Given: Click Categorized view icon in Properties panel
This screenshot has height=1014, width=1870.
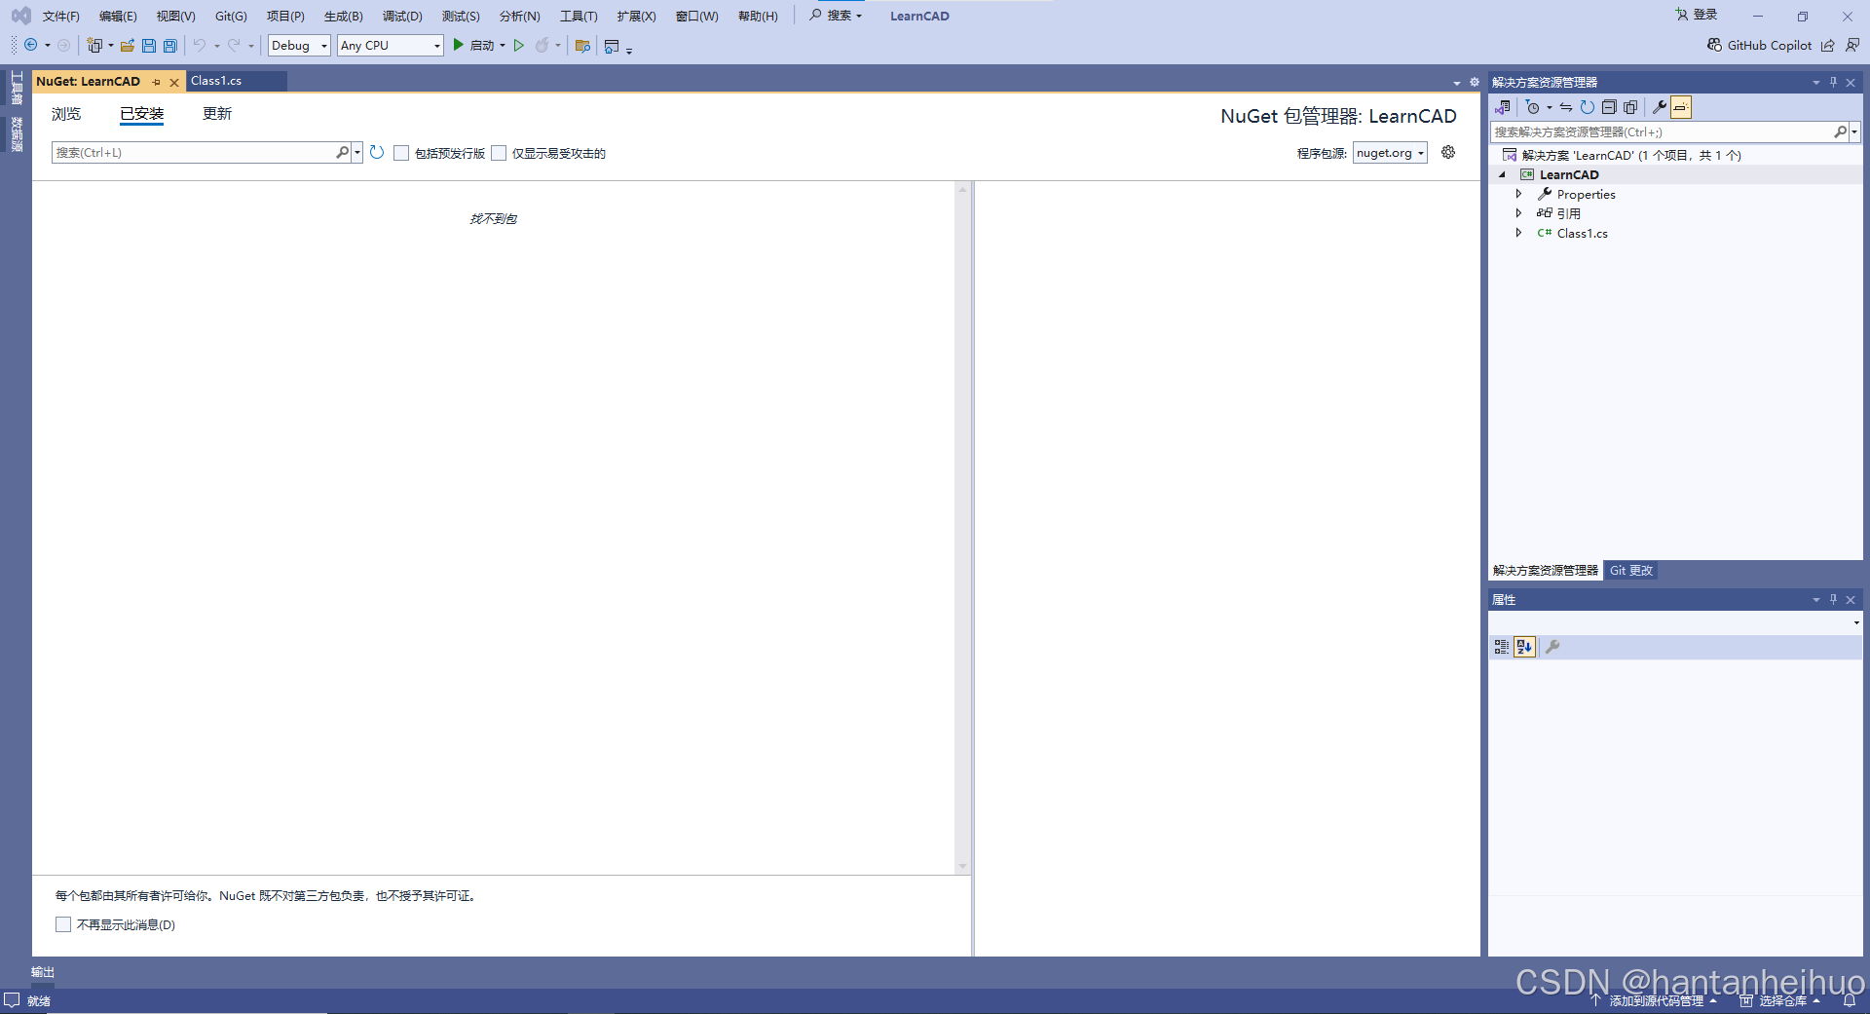Looking at the screenshot, I should [x=1502, y=647].
